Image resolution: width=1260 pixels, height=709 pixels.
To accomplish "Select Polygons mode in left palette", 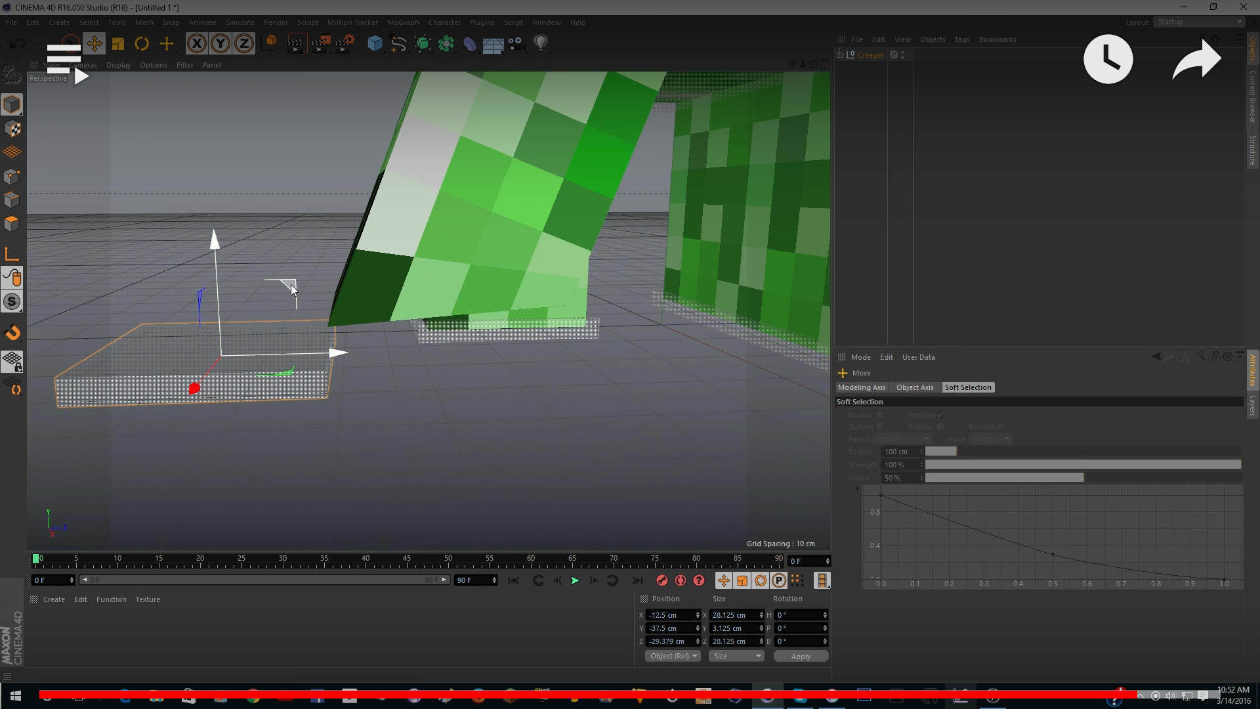I will (x=12, y=223).
